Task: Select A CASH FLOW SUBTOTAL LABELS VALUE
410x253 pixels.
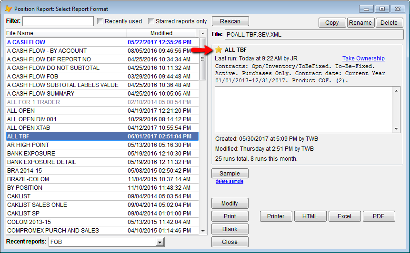Action: (102, 85)
